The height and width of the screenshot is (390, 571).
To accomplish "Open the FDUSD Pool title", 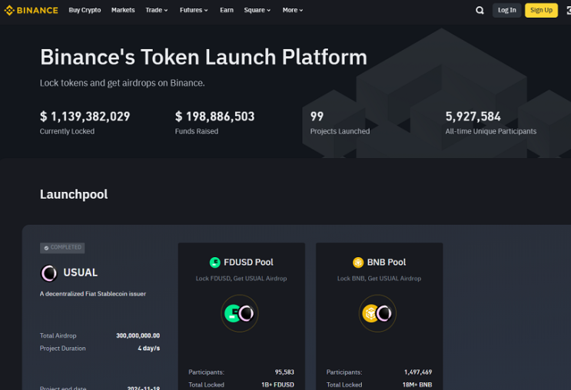I will pyautogui.click(x=248, y=263).
